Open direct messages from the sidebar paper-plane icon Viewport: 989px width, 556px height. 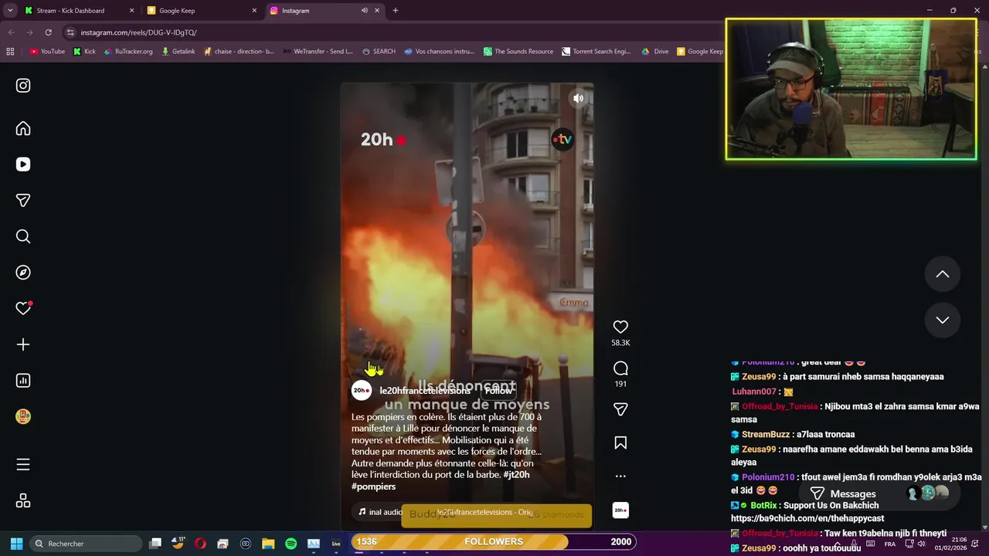[x=23, y=200]
